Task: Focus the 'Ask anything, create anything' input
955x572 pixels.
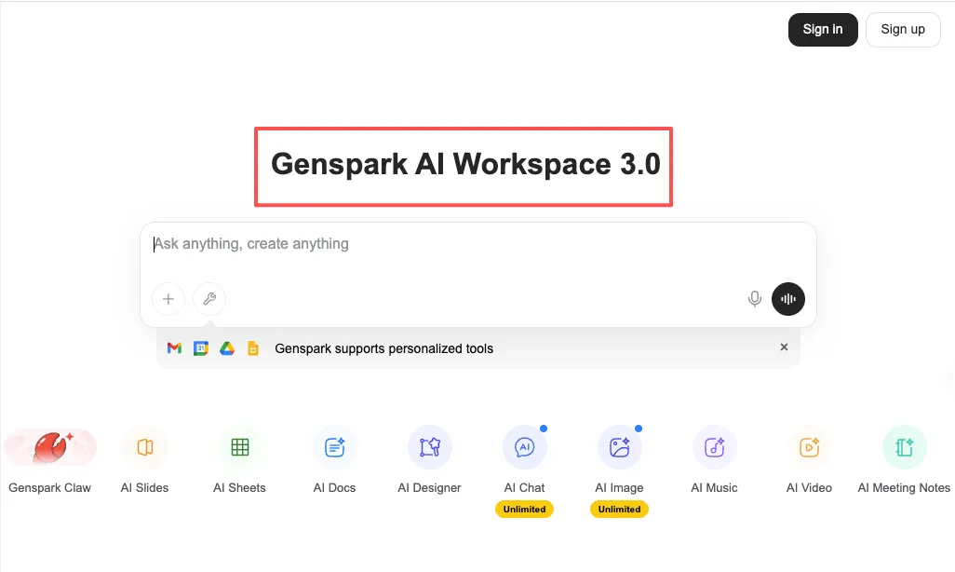Action: [x=478, y=244]
